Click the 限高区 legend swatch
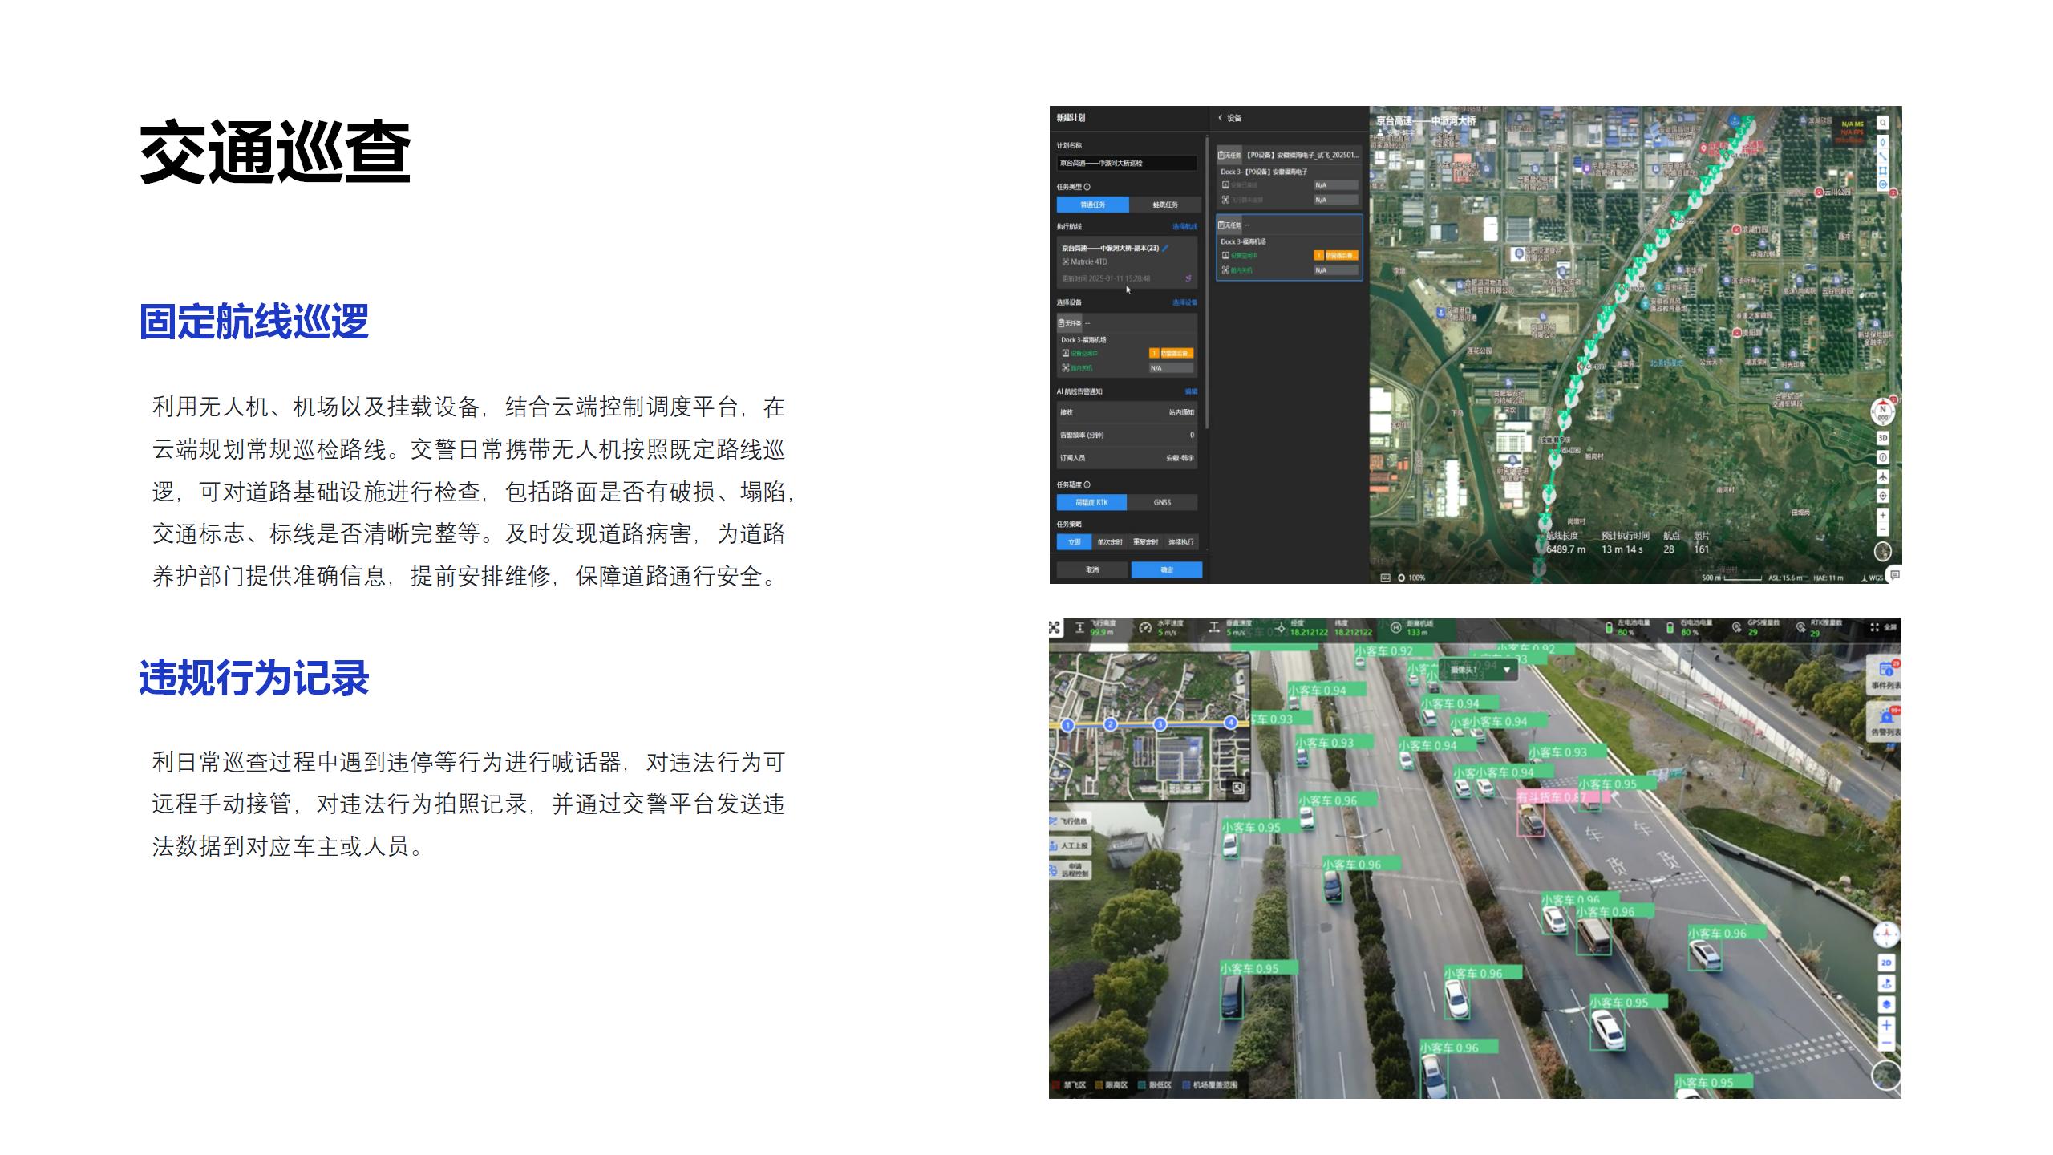 coord(1099,1085)
